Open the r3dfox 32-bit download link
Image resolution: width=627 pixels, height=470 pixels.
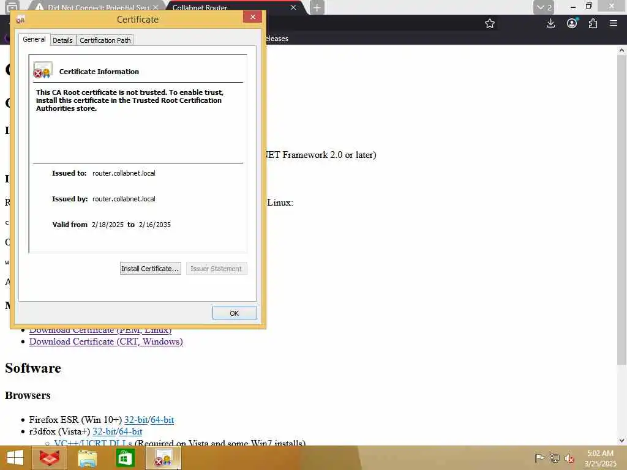(104, 431)
